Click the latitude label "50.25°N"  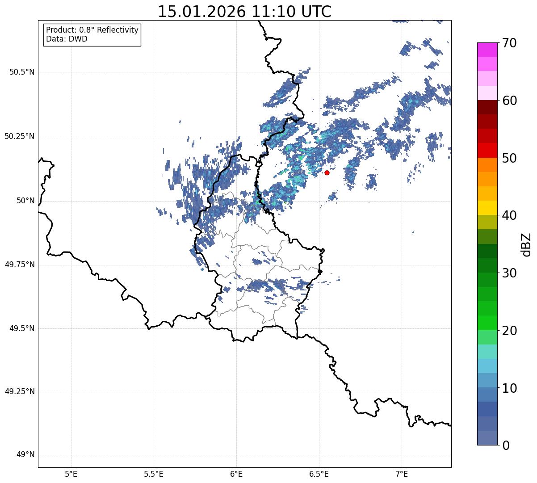(19, 136)
